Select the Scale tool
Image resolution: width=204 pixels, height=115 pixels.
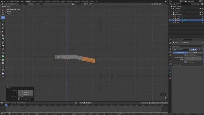3,25
